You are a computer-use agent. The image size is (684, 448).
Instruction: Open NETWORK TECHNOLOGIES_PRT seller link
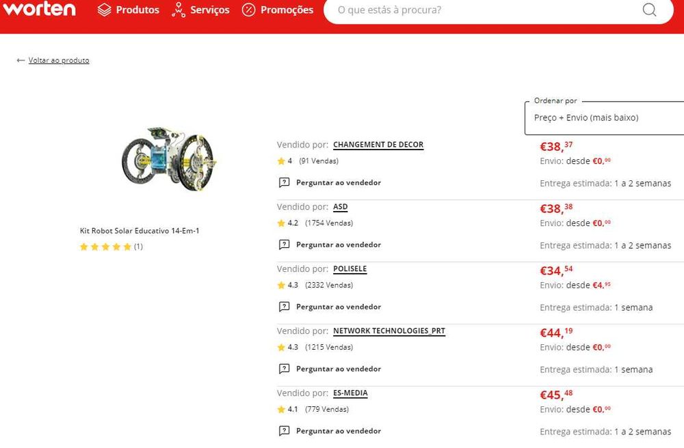pyautogui.click(x=389, y=331)
